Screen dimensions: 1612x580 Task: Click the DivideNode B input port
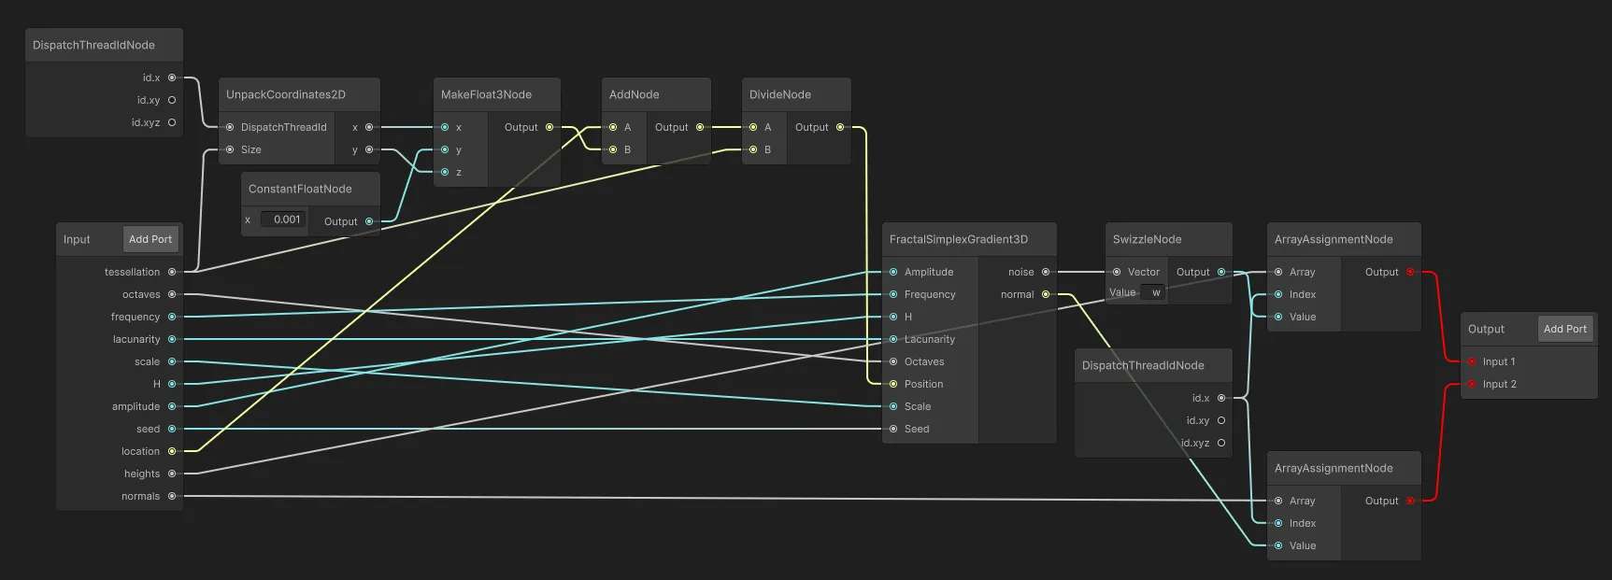point(753,149)
